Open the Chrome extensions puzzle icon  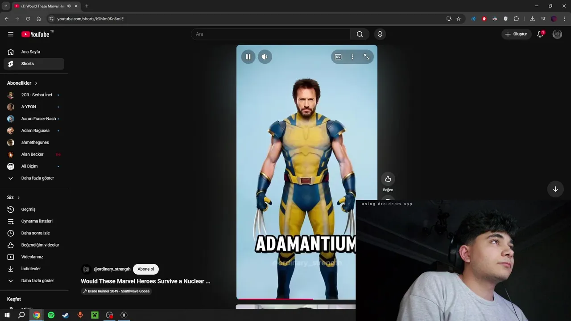[x=517, y=19]
